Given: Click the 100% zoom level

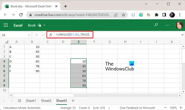Looking at the screenshot, I should [173, 108].
